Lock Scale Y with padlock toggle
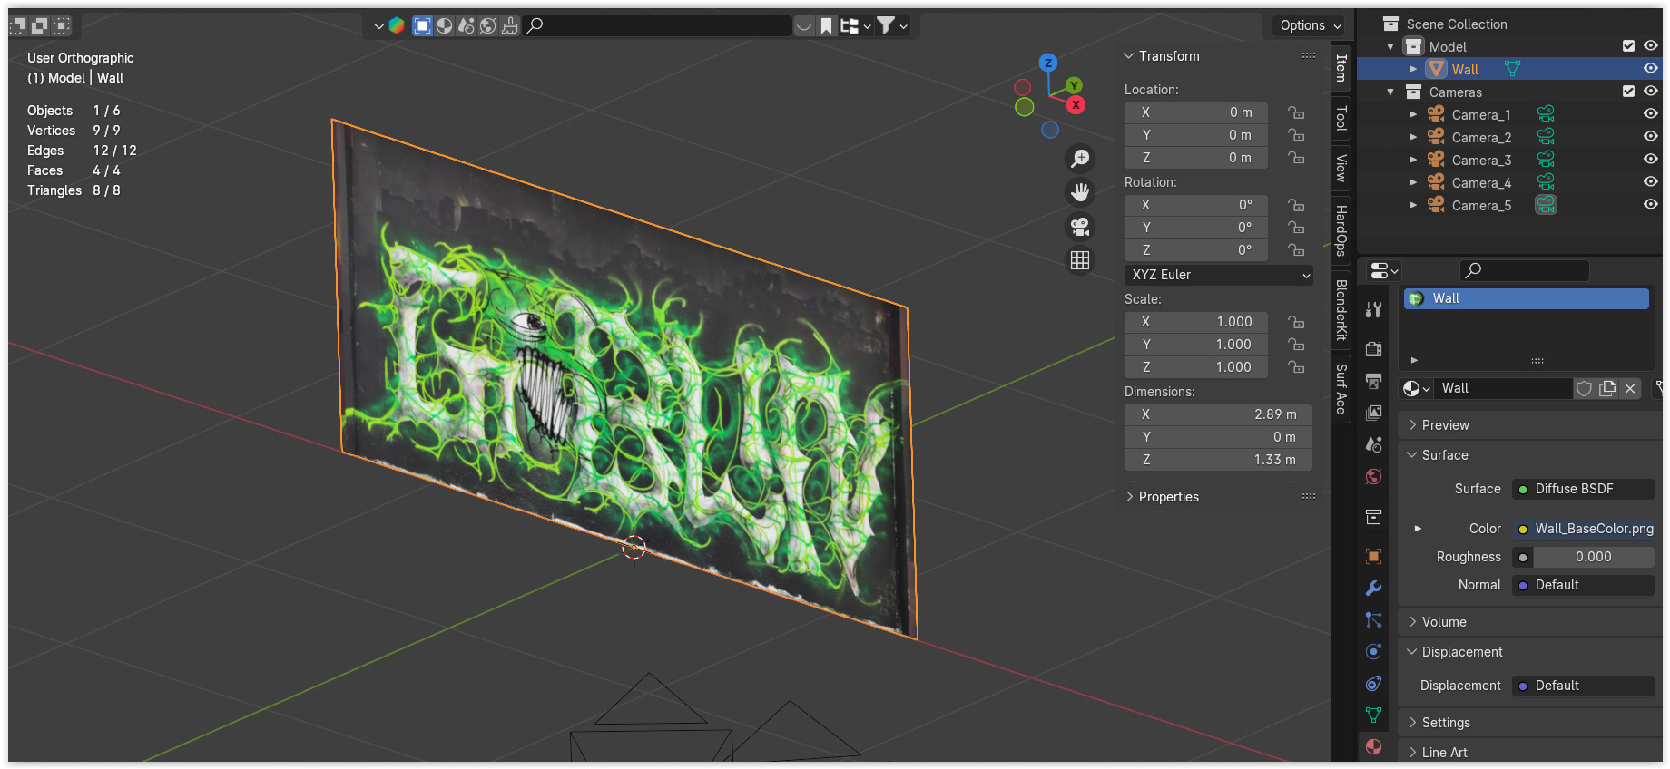The height and width of the screenshot is (769, 1670). point(1296,345)
